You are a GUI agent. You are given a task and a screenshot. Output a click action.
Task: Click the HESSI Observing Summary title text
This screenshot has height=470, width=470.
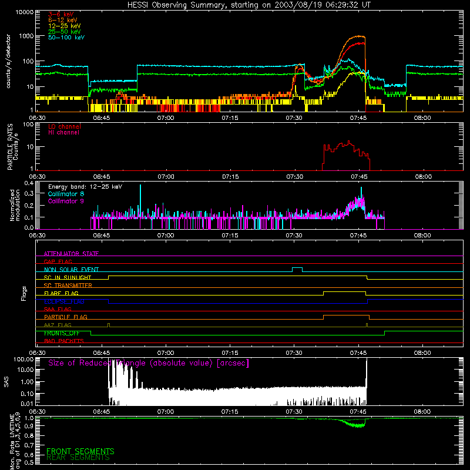(249, 5)
